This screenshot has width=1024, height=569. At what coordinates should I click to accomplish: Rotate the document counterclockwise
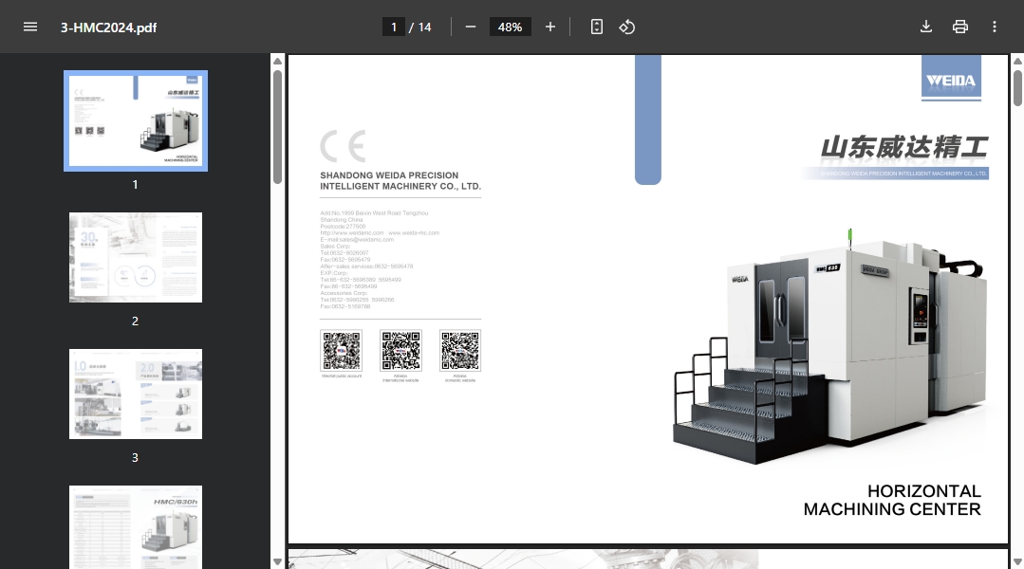pyautogui.click(x=626, y=27)
